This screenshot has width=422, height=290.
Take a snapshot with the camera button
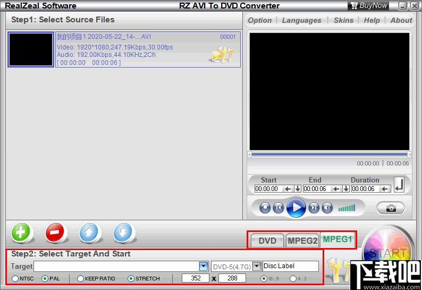tap(391, 208)
